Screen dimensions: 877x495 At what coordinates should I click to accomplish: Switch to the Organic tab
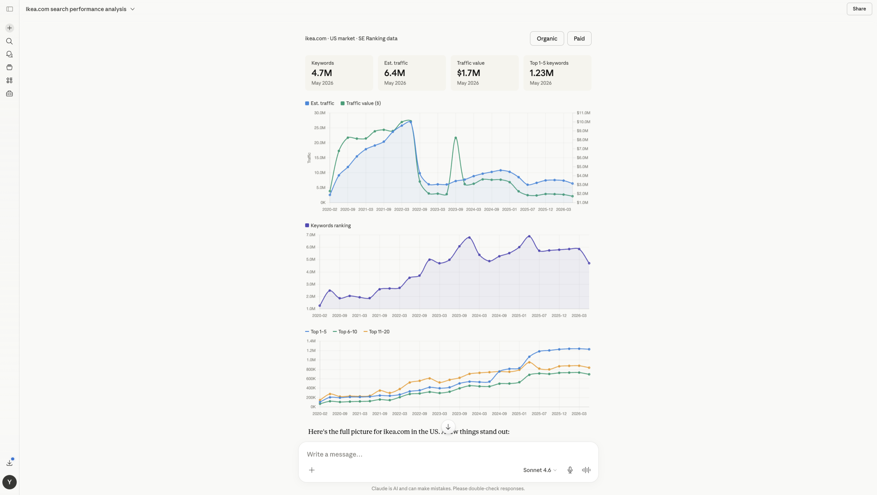(x=547, y=38)
